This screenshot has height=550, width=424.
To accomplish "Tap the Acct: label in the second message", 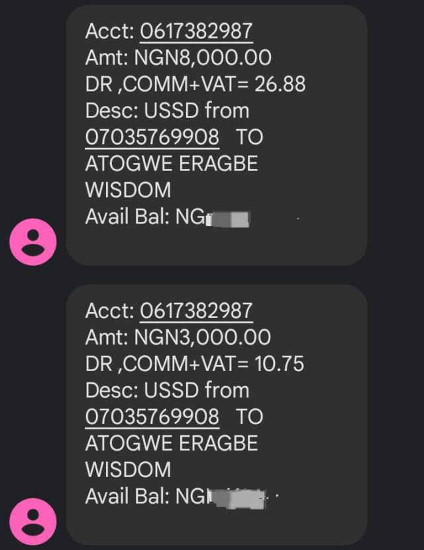I will (110, 311).
